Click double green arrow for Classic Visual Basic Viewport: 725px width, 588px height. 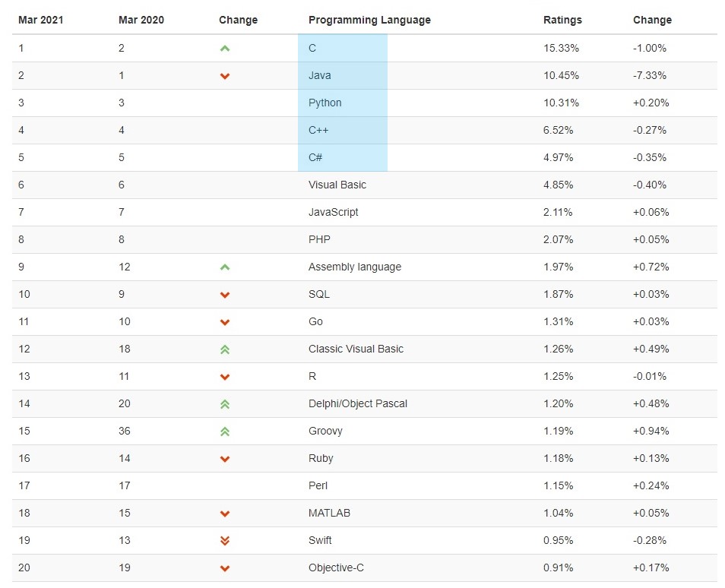pos(225,349)
